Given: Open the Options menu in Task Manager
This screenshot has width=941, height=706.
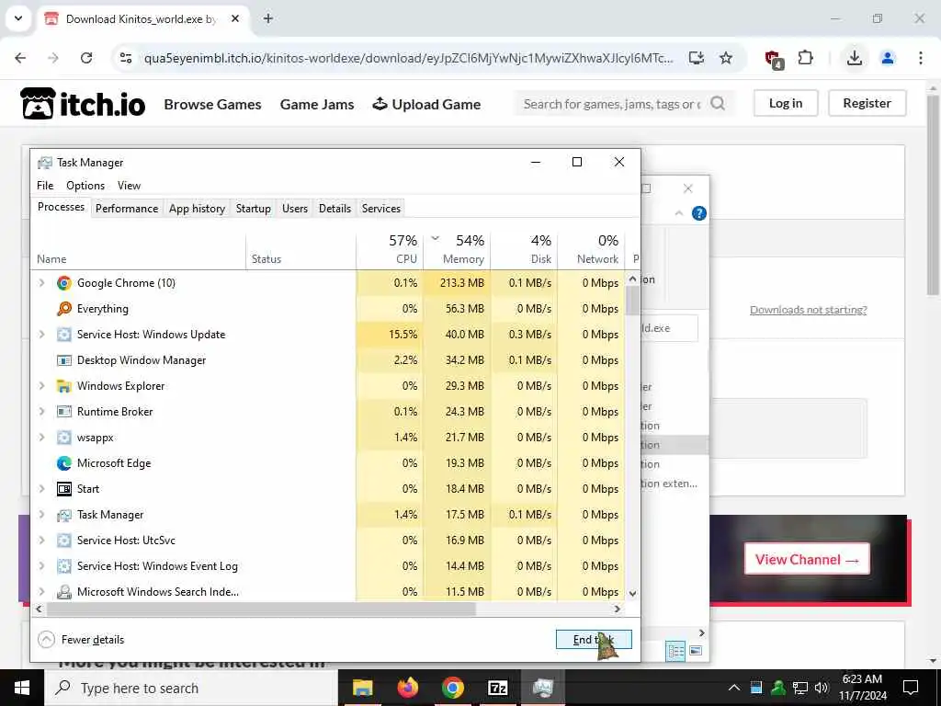Looking at the screenshot, I should pos(85,186).
